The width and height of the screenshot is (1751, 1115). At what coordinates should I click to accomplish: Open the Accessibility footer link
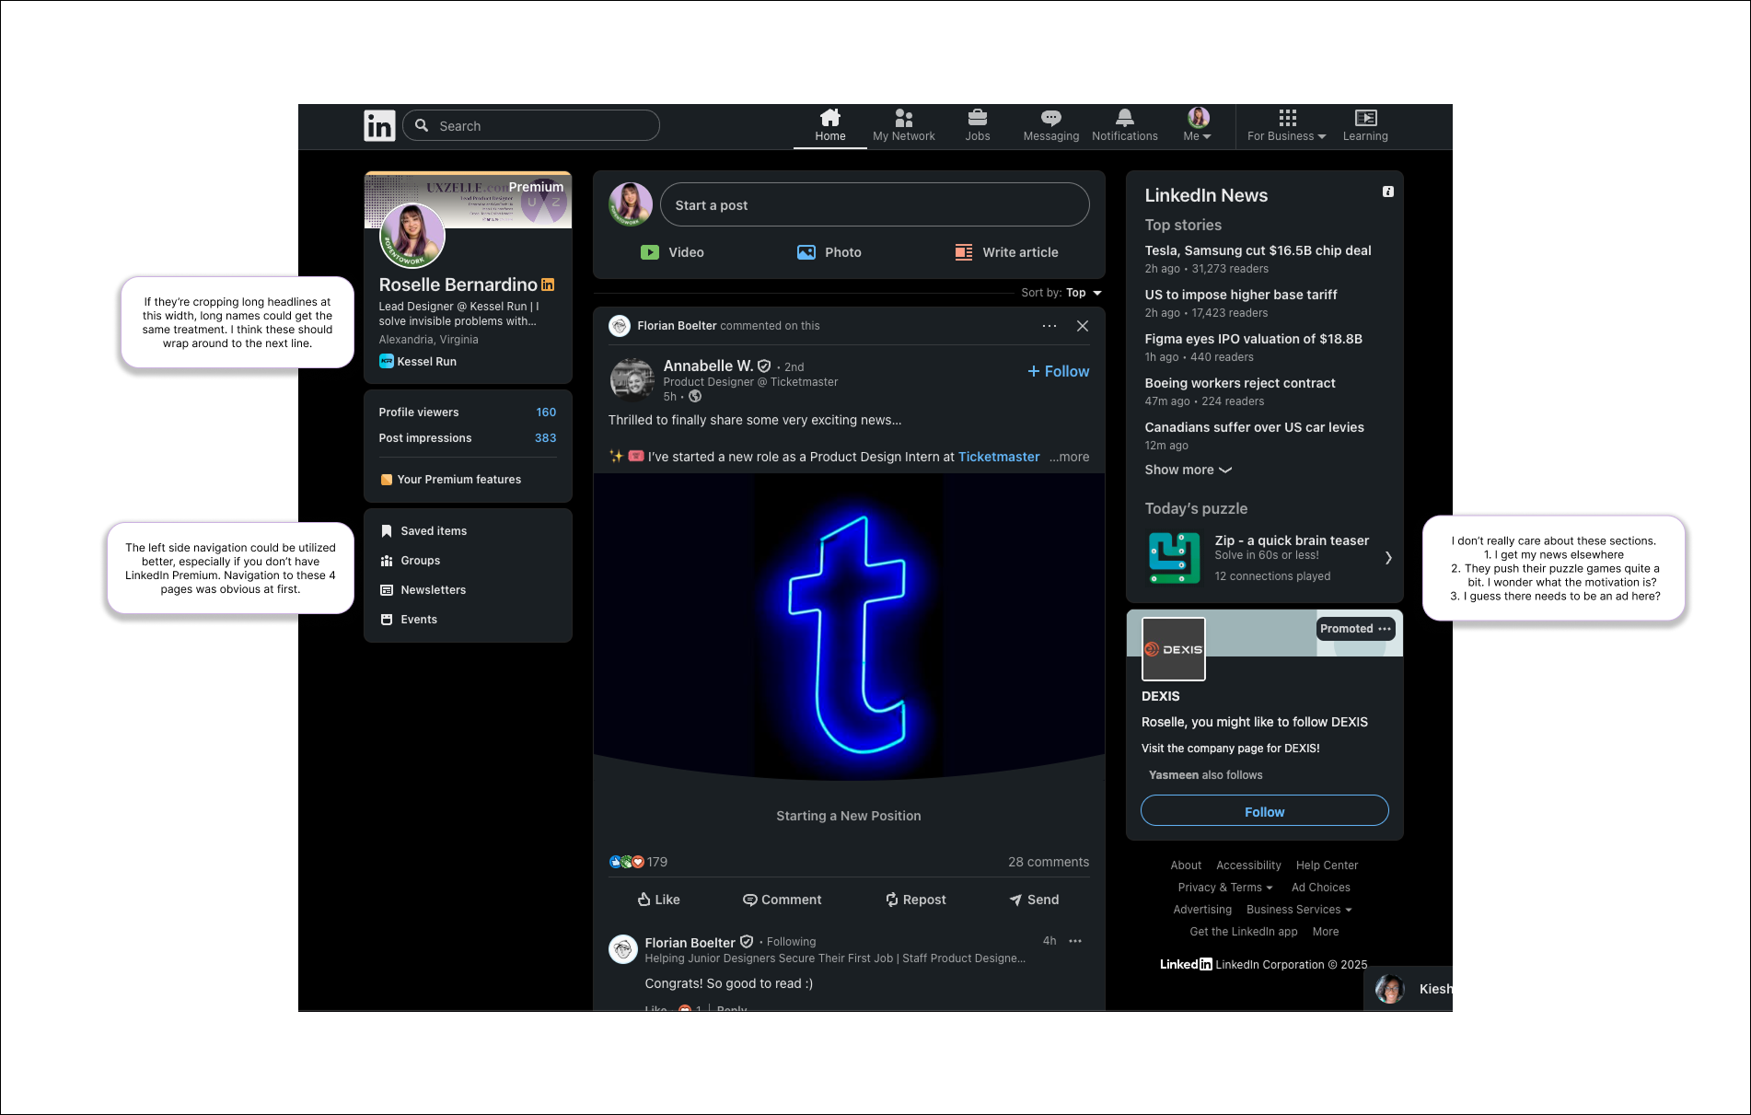pyautogui.click(x=1248, y=865)
